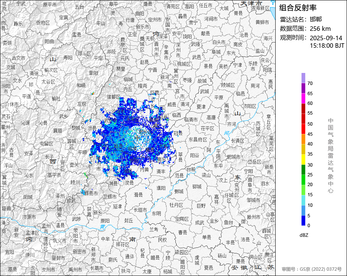Screen dimensions: 347x276
Task: Click the time 15:18:00 BJT
Action: pyautogui.click(x=327, y=45)
